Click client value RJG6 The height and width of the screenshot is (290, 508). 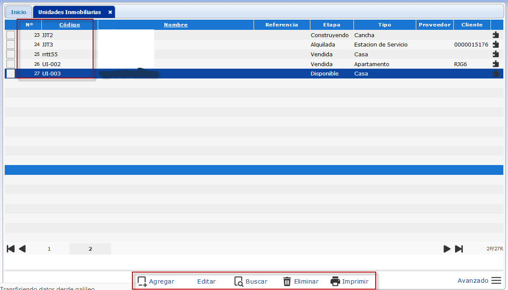pos(460,64)
